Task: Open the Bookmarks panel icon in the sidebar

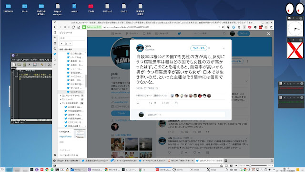Action: [x=55, y=32]
